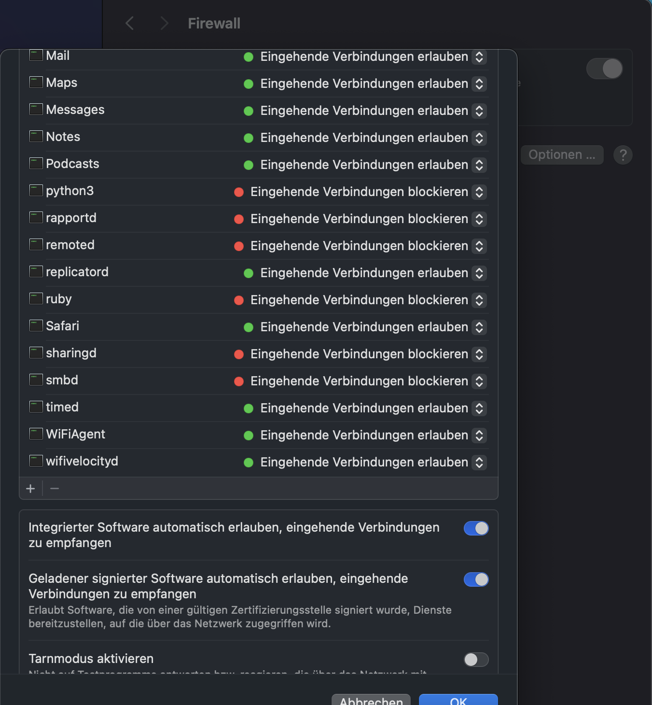
Task: Click the back chevron beside Firewall title
Action: coord(129,23)
